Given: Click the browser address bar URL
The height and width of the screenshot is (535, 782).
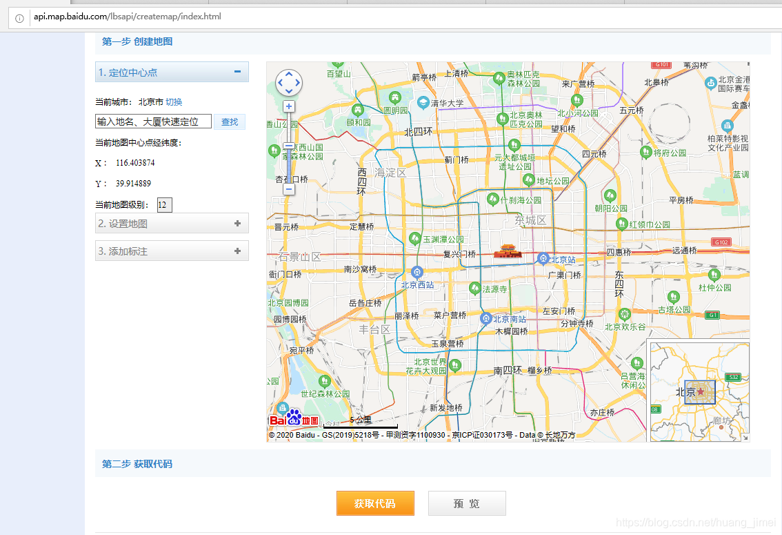Looking at the screenshot, I should 127,17.
